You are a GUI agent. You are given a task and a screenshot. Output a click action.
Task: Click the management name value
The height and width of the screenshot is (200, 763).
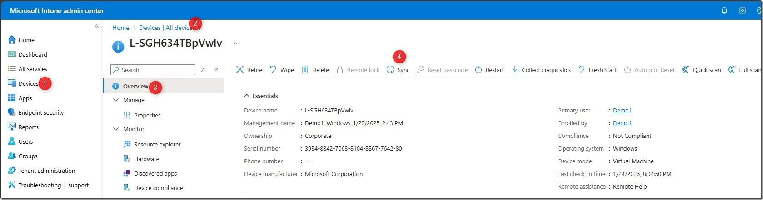pos(354,123)
